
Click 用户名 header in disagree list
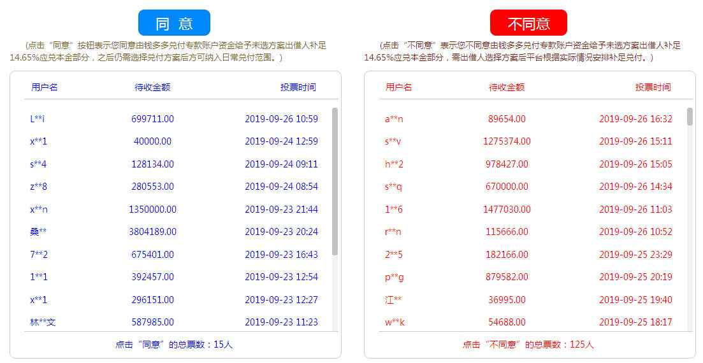(399, 87)
